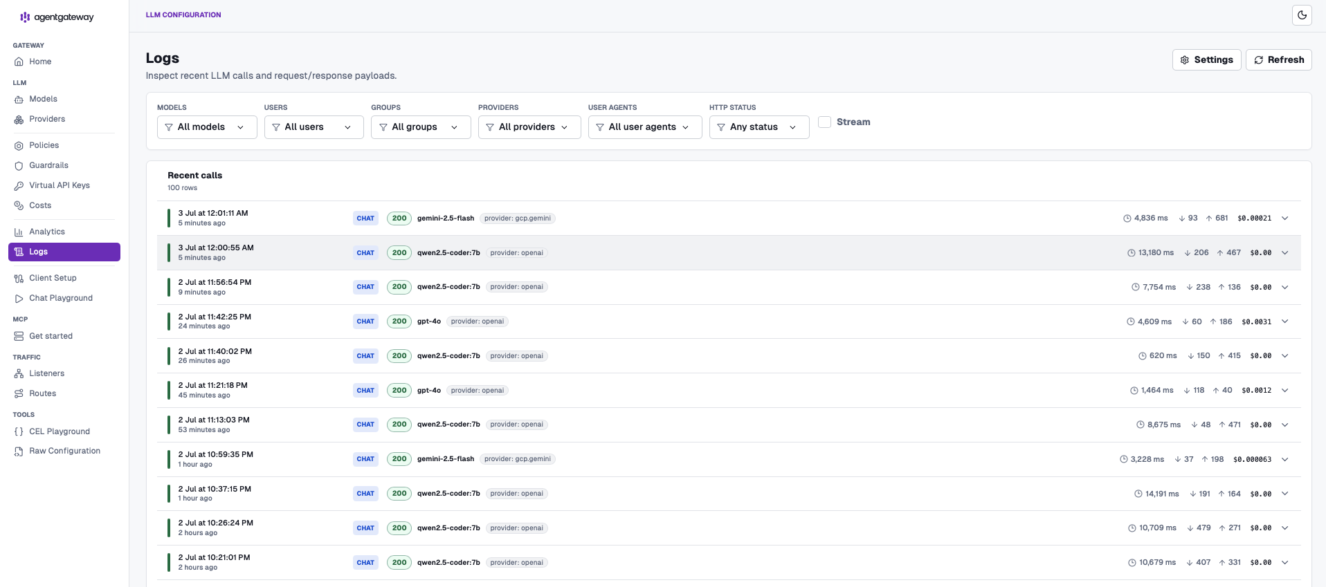Click the funnel icon in All providers filter
The height and width of the screenshot is (587, 1326).
click(490, 127)
